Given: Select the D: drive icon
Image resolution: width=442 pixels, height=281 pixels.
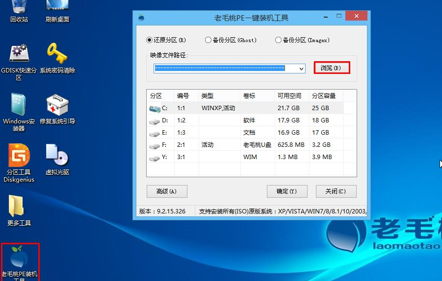Looking at the screenshot, I should click(155, 121).
